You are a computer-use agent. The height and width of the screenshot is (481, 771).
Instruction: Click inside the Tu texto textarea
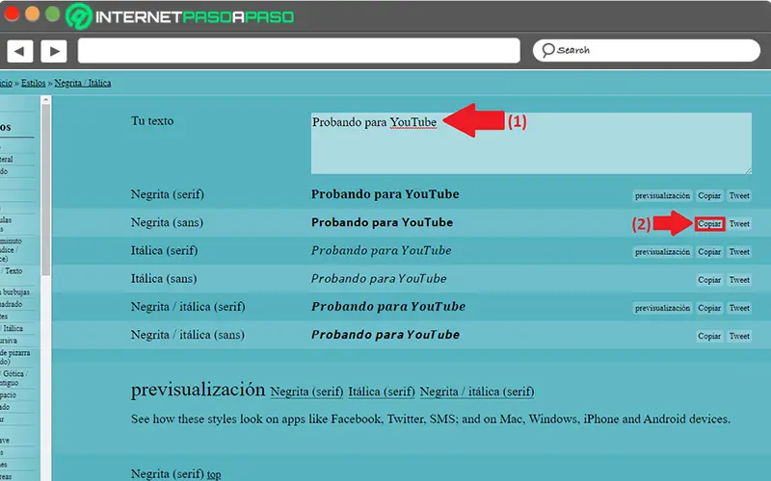click(531, 143)
